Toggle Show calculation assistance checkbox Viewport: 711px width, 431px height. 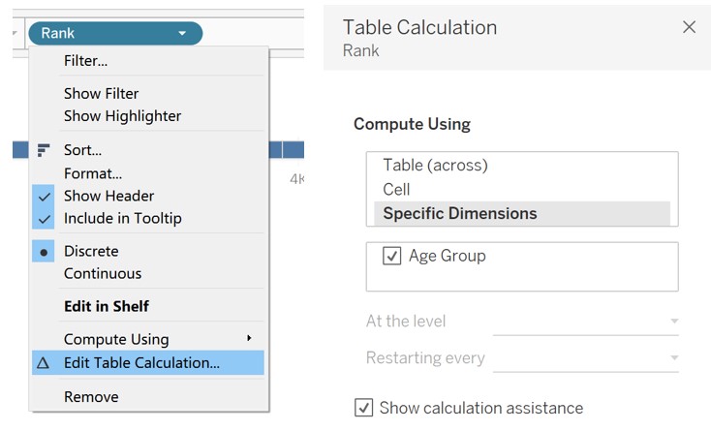click(363, 408)
